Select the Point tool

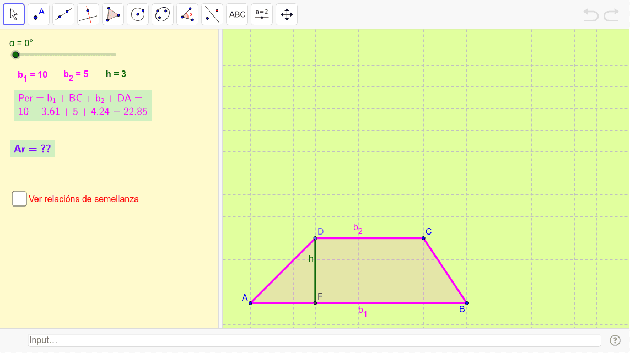point(39,14)
